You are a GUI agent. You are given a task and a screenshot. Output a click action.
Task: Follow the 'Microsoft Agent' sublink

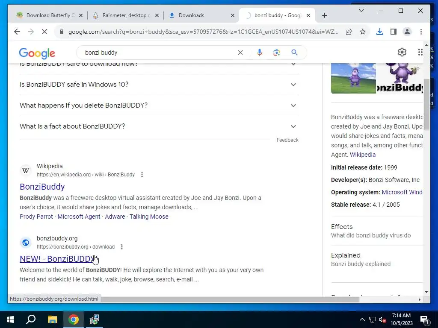(x=79, y=217)
